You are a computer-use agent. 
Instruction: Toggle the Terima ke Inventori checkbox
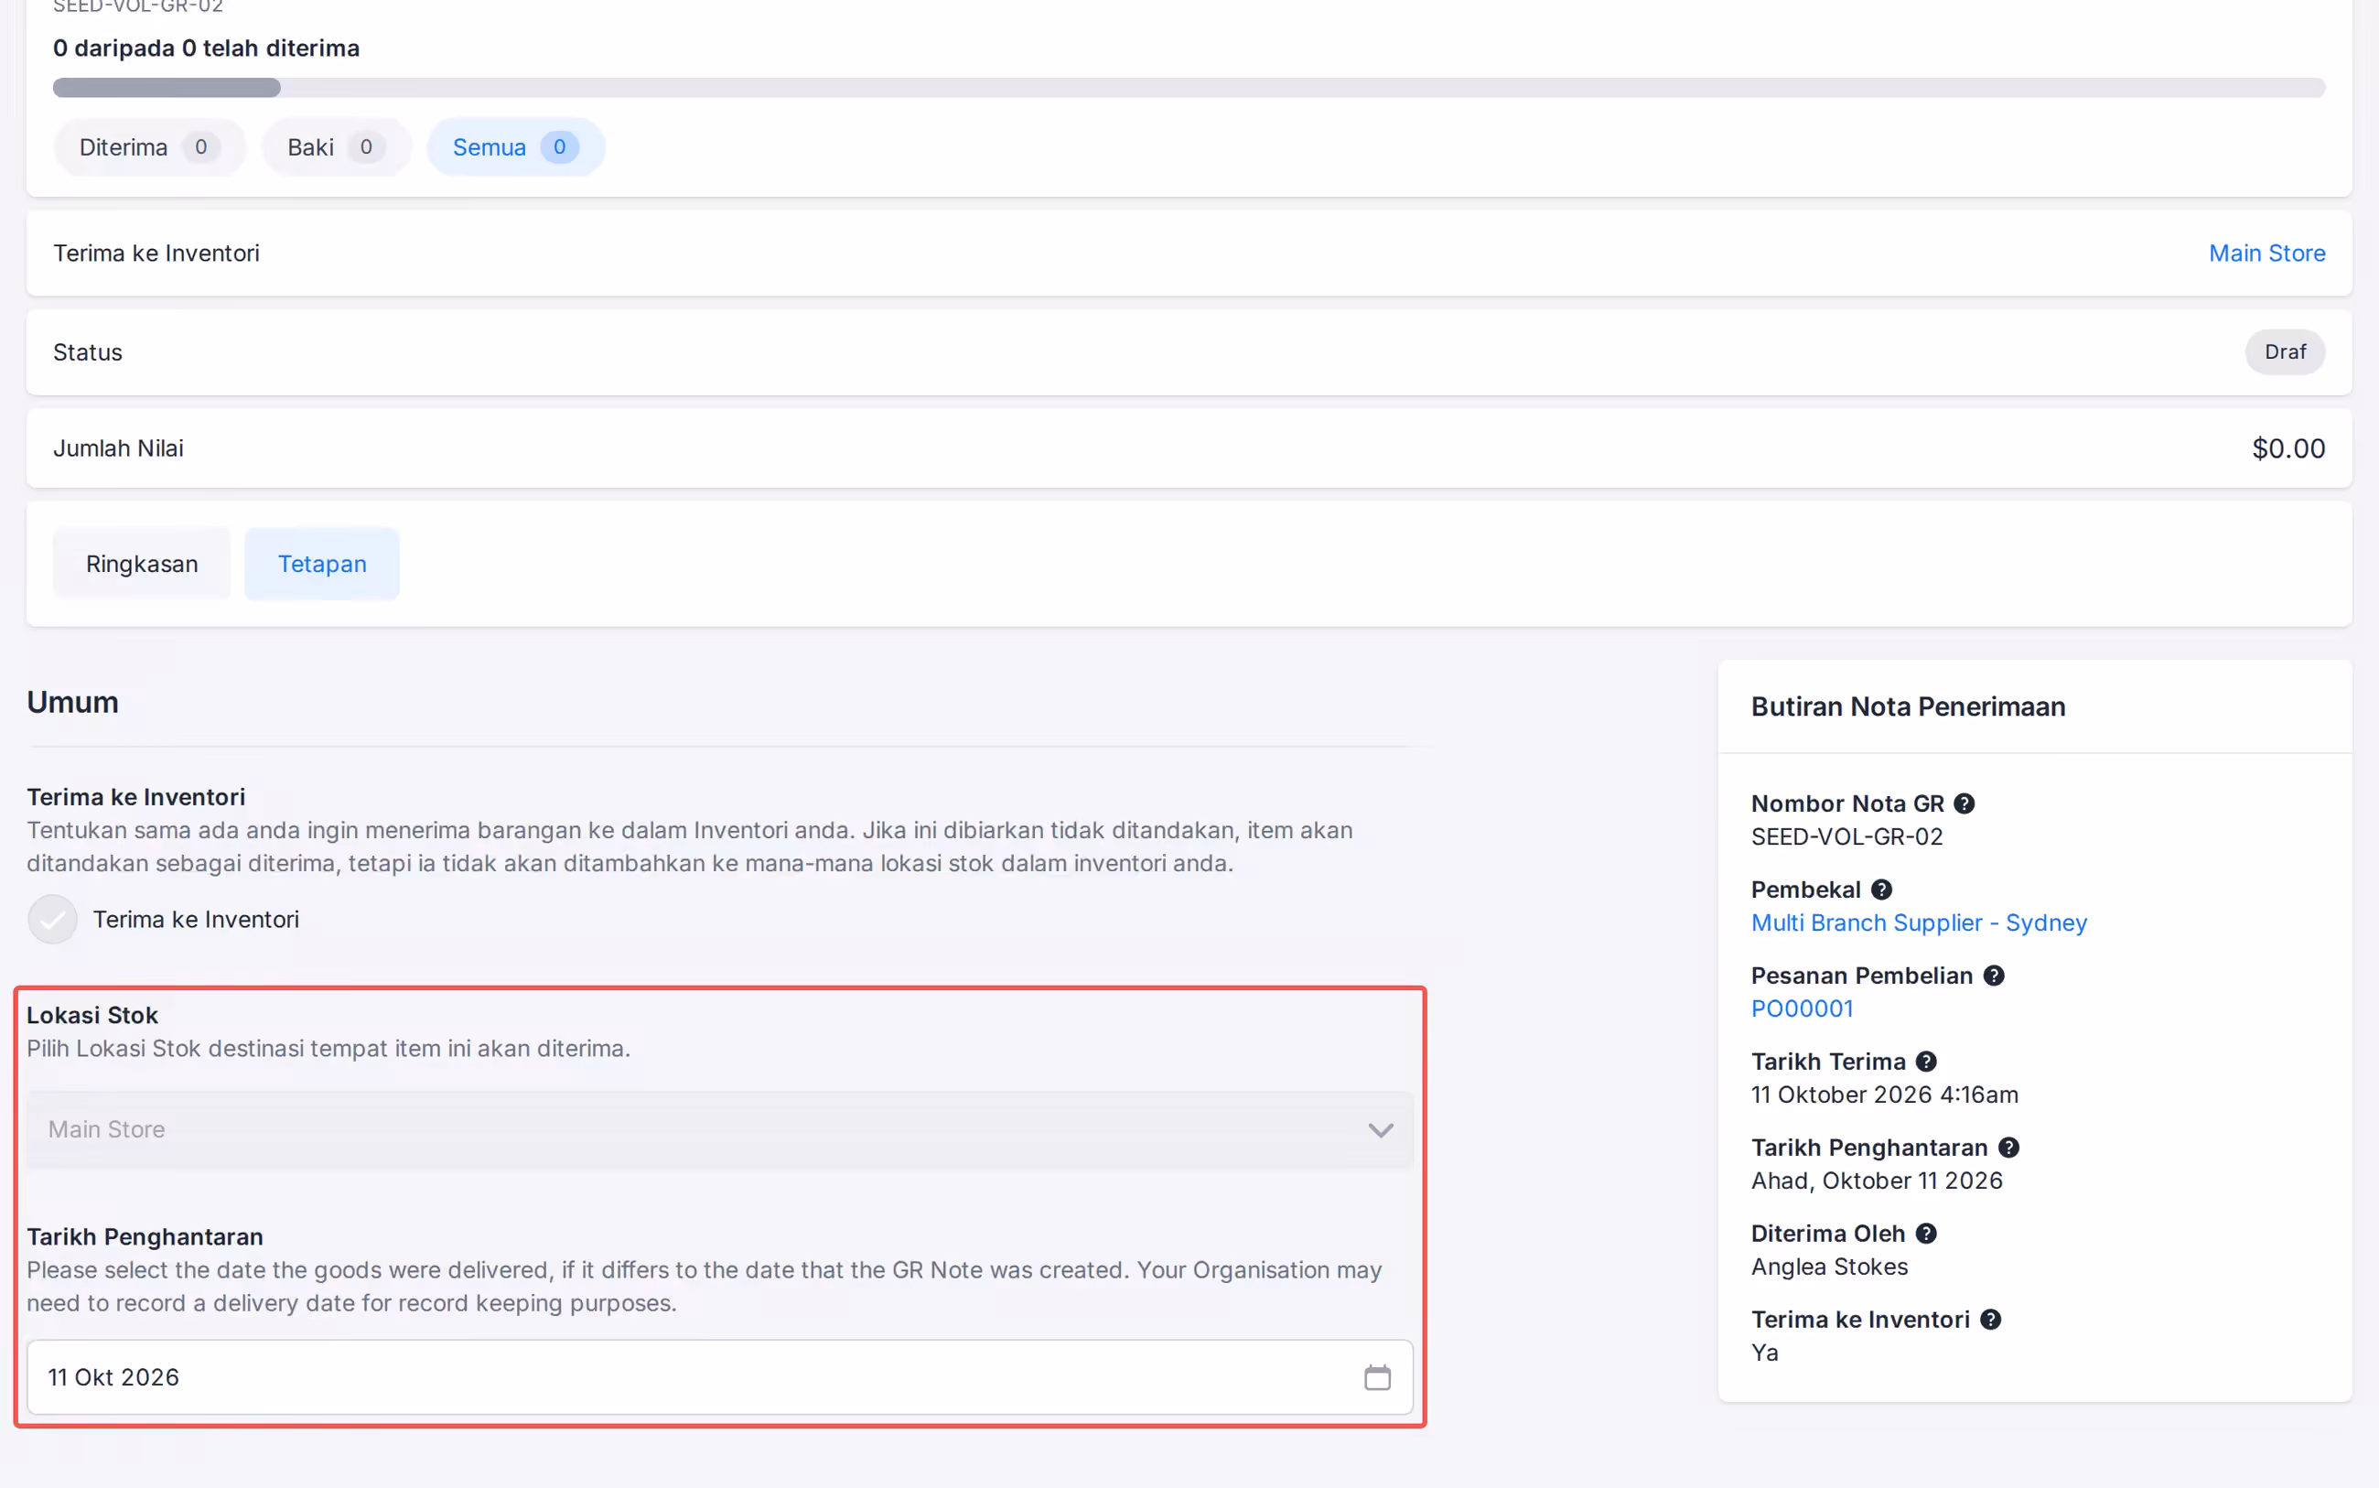click(52, 919)
